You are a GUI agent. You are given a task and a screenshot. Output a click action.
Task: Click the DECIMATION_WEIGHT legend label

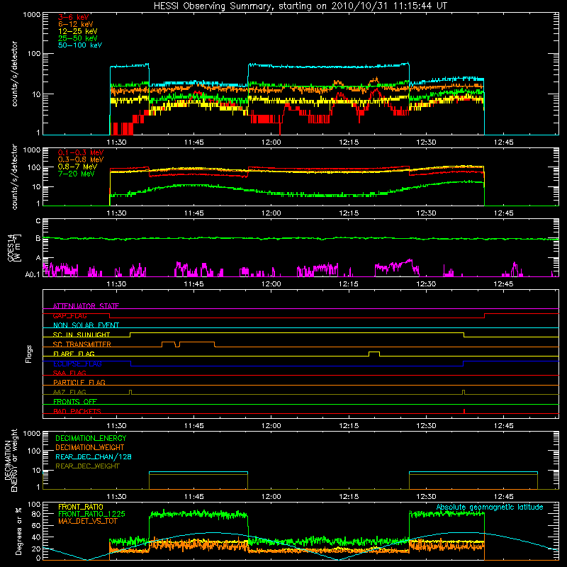point(90,447)
